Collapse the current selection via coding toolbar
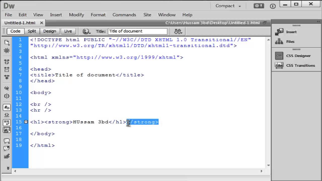This screenshot has width=322, height=181. click(7, 69)
